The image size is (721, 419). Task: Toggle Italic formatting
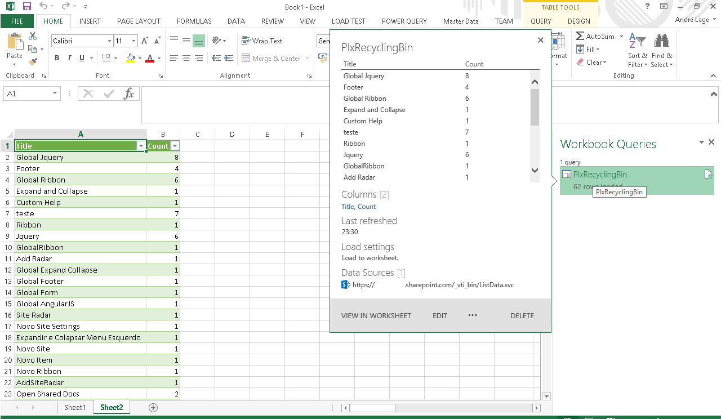[x=69, y=58]
